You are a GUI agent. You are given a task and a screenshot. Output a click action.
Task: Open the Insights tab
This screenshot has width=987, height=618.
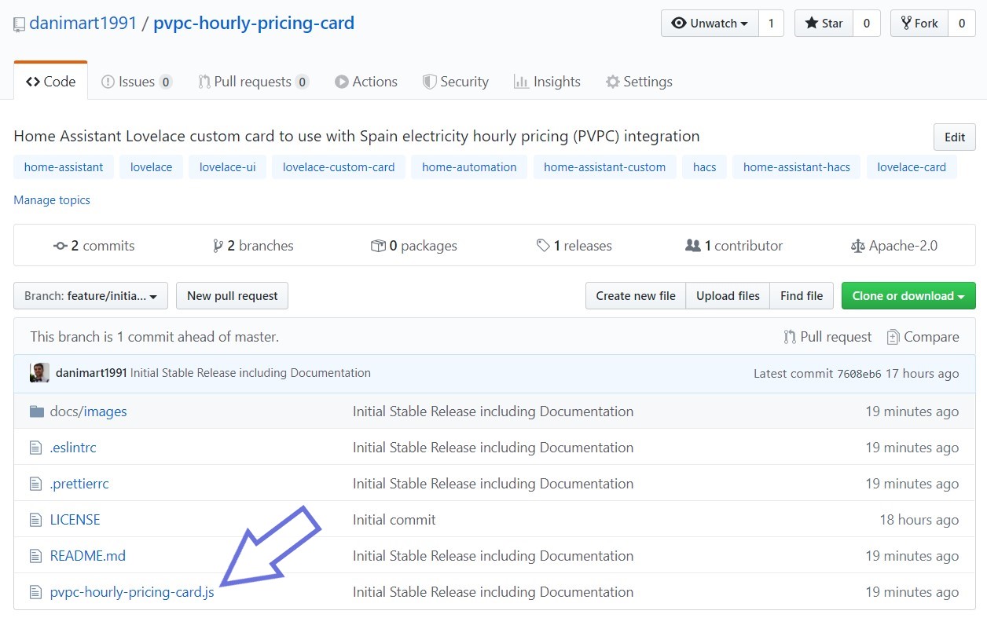[547, 81]
